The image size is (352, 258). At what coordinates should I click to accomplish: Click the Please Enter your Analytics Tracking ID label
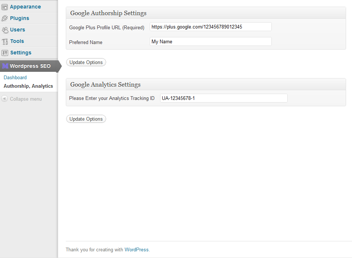[x=112, y=98]
